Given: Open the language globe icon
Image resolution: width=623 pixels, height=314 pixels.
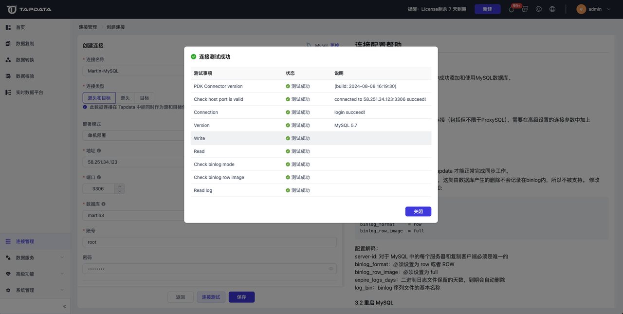Looking at the screenshot, I should coord(552,9).
